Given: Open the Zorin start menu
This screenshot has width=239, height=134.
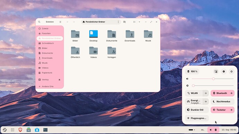Looking at the screenshot, I should [5, 130].
